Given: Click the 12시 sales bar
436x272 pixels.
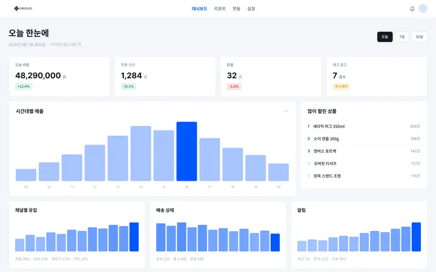Looking at the screenshot, I should tap(95, 163).
